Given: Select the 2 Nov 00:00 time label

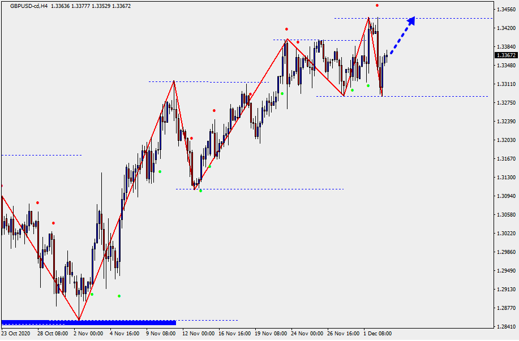Looking at the screenshot, I should click(88, 334).
